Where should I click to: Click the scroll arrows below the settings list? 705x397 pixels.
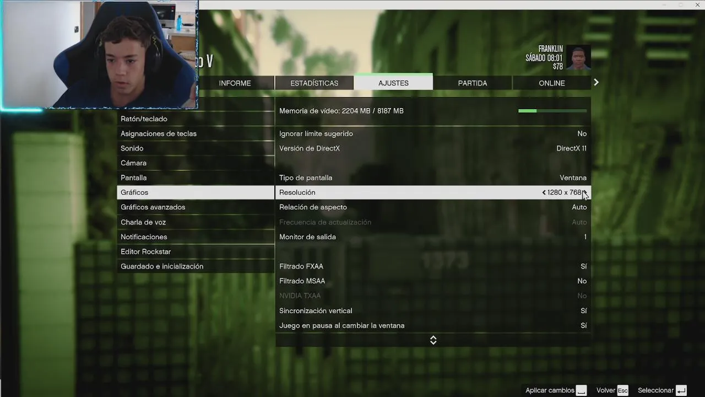(x=433, y=340)
